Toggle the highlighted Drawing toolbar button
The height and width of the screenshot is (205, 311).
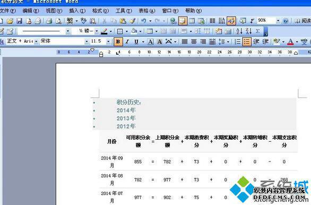tap(231, 21)
